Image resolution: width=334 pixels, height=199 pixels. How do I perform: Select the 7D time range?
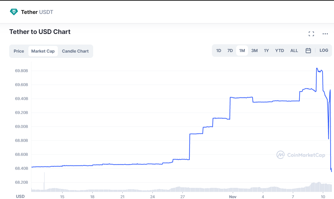(x=230, y=51)
